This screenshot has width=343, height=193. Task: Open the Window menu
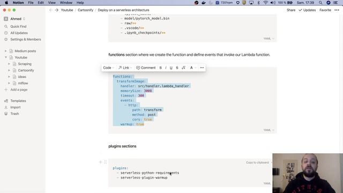point(66,3)
